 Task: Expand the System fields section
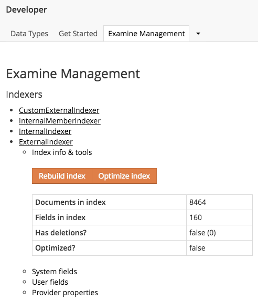coord(55,272)
